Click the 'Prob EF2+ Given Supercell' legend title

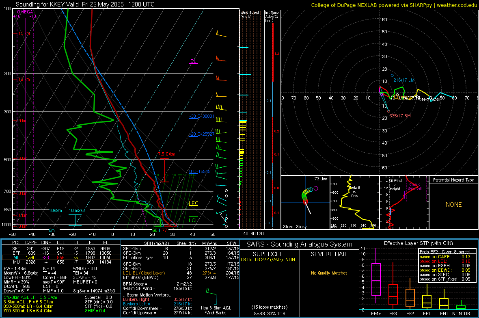click(445, 252)
